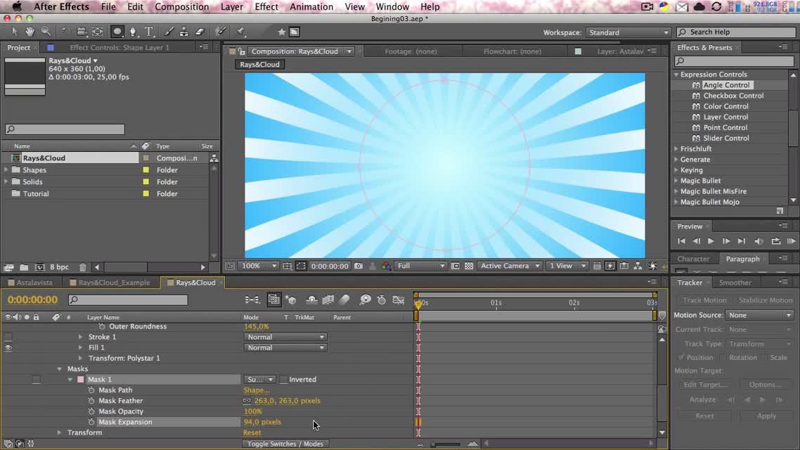
Task: Open Creative Cloud menu bar icon
Action: (x=699, y=6)
